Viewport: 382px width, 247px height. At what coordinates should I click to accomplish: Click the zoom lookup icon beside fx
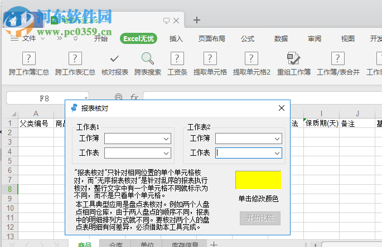(118, 97)
